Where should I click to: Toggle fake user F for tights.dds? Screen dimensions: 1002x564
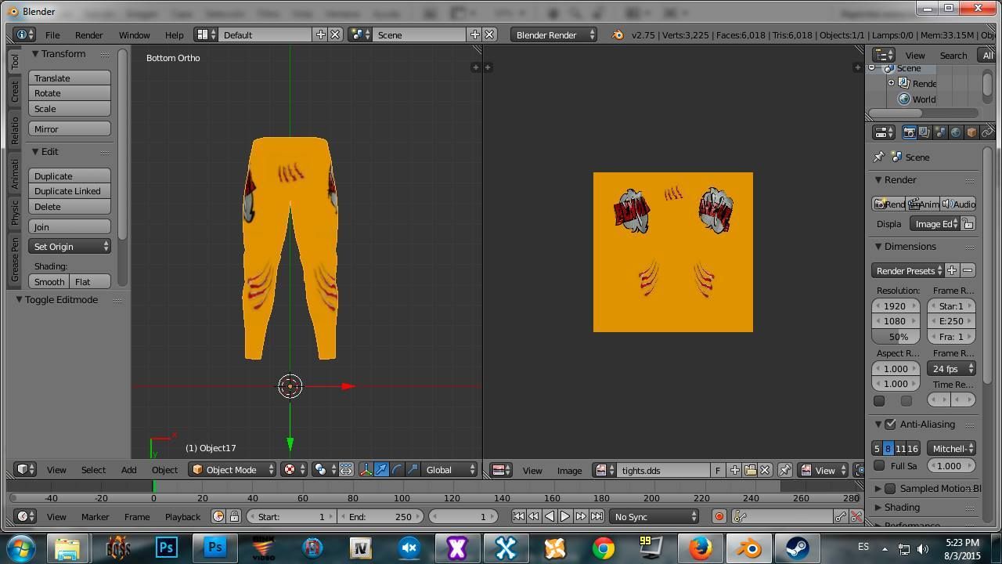pyautogui.click(x=717, y=470)
